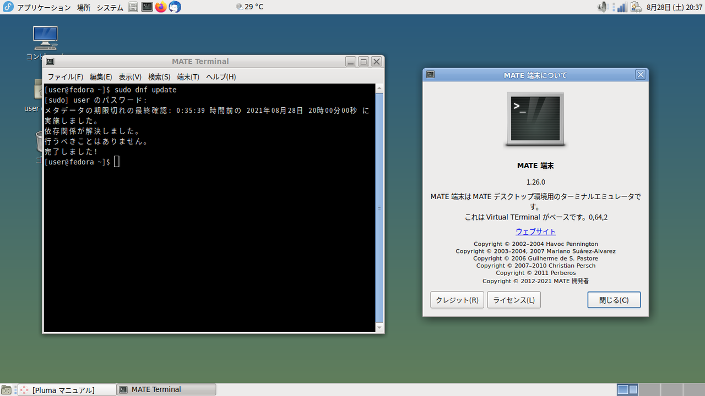705x396 pixels.
Task: Click Copyright Christian Persch line
Action: pos(535,266)
